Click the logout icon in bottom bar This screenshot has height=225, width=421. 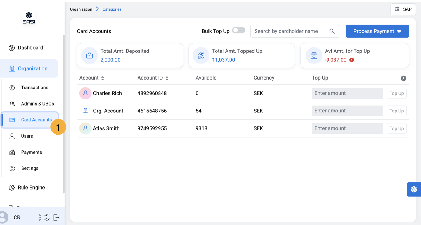[56, 217]
